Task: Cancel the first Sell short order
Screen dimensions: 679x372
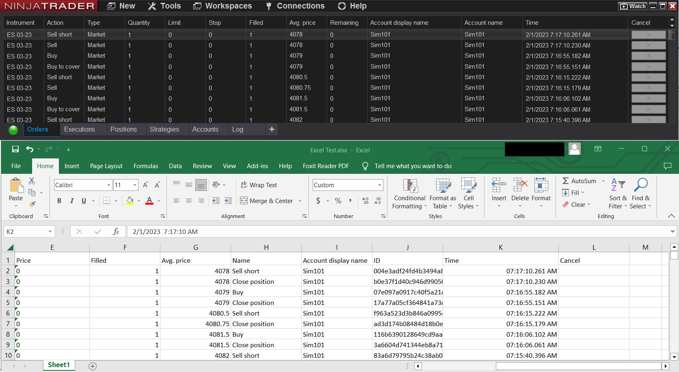Action: [x=648, y=35]
